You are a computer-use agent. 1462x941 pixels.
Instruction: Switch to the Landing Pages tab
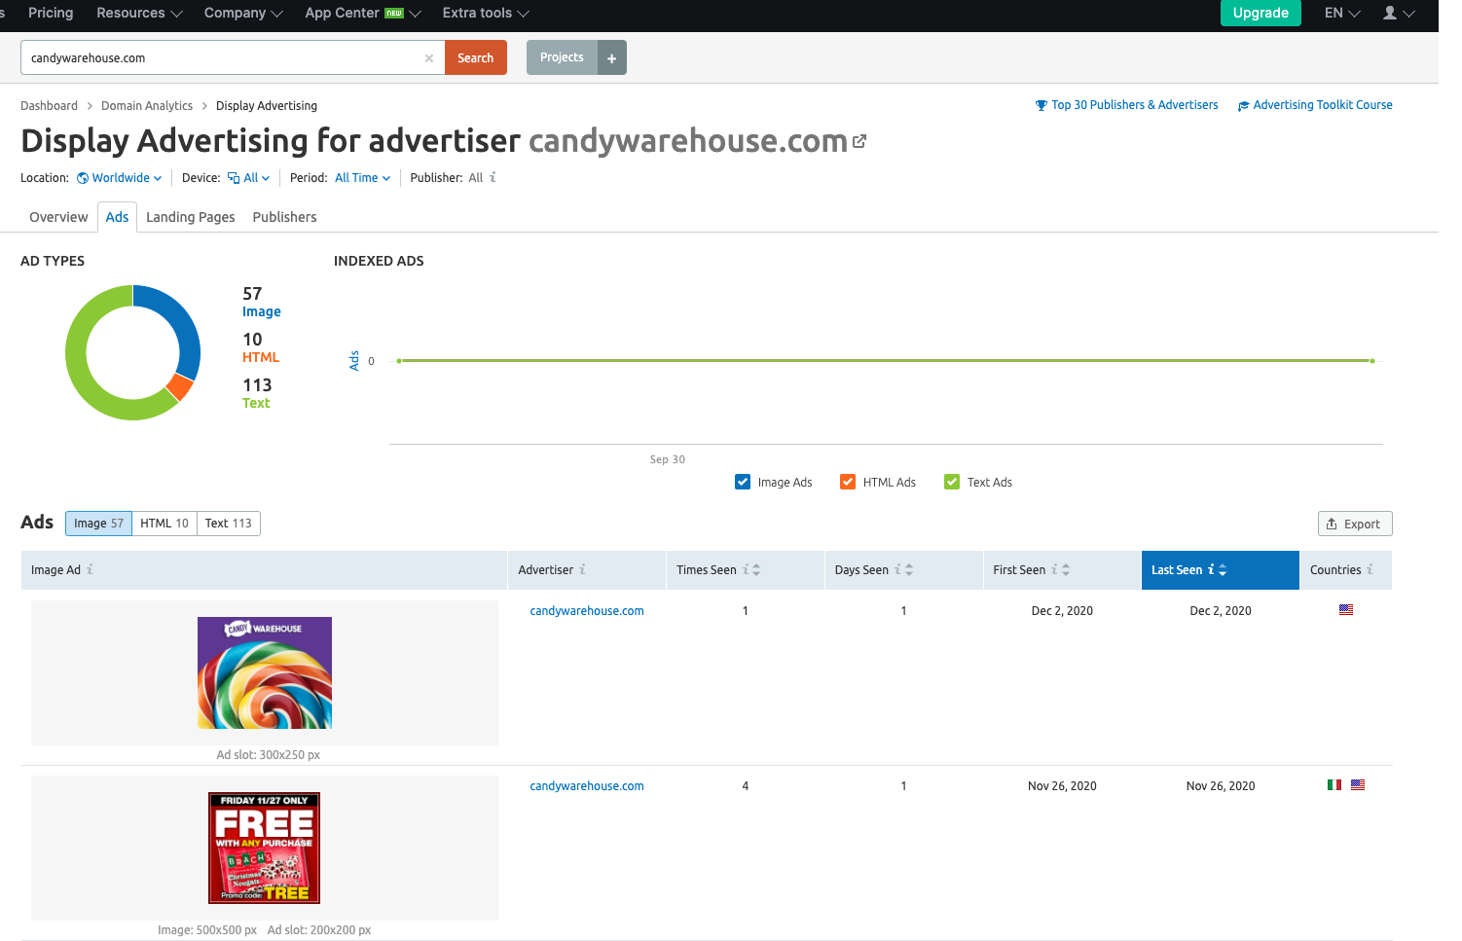click(191, 217)
